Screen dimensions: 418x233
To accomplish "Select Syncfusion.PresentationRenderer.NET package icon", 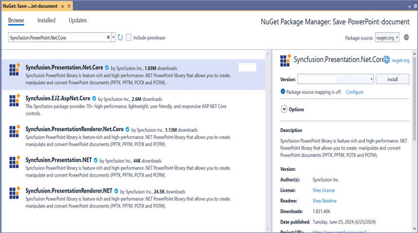I will tap(15, 193).
